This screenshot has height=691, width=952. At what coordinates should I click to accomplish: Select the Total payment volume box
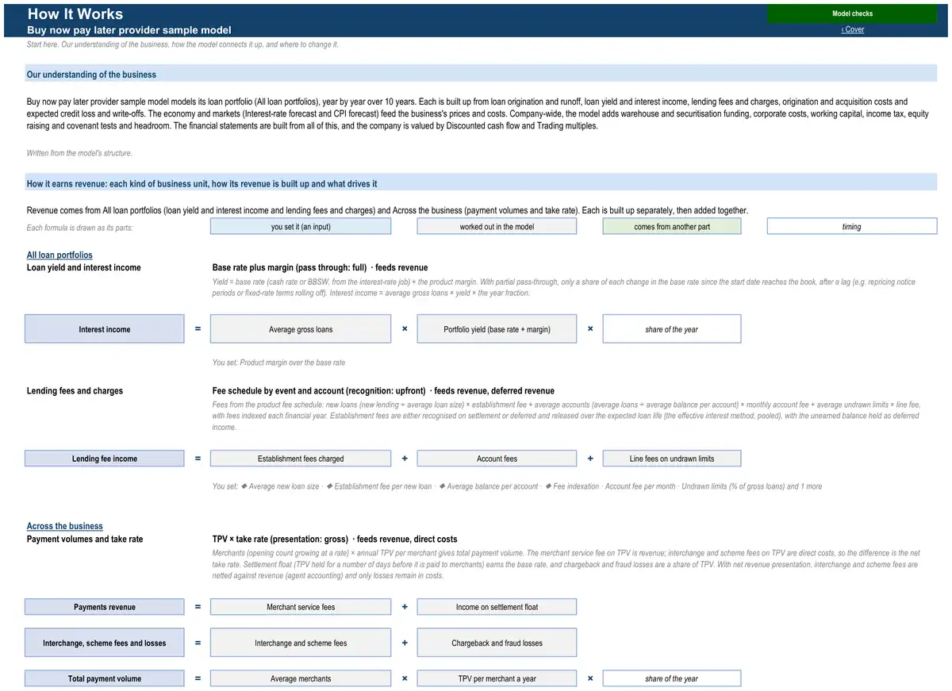(105, 678)
